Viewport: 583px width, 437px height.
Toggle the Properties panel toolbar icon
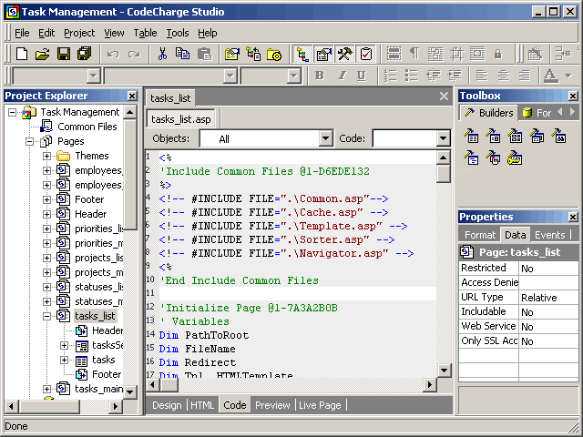[324, 55]
